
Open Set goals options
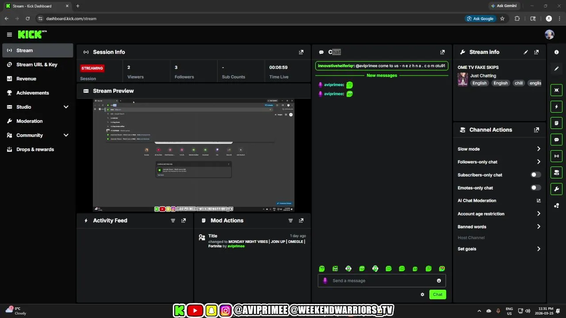499,249
